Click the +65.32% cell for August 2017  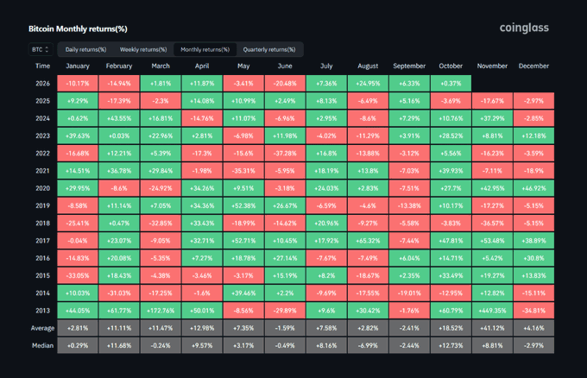(368, 241)
